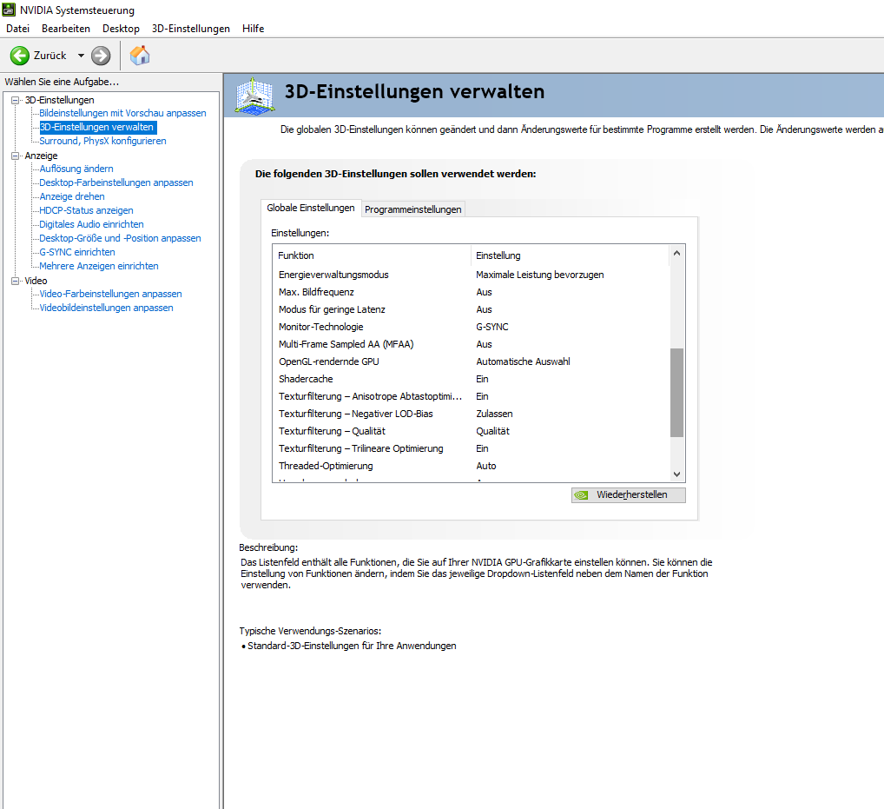Image resolution: width=884 pixels, height=809 pixels.
Task: Open Bildeinstellungen mit Vorschau anpassen
Action: pos(122,113)
